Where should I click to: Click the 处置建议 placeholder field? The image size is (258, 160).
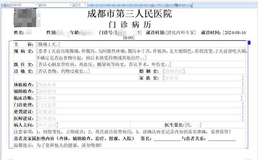click(x=140, y=111)
